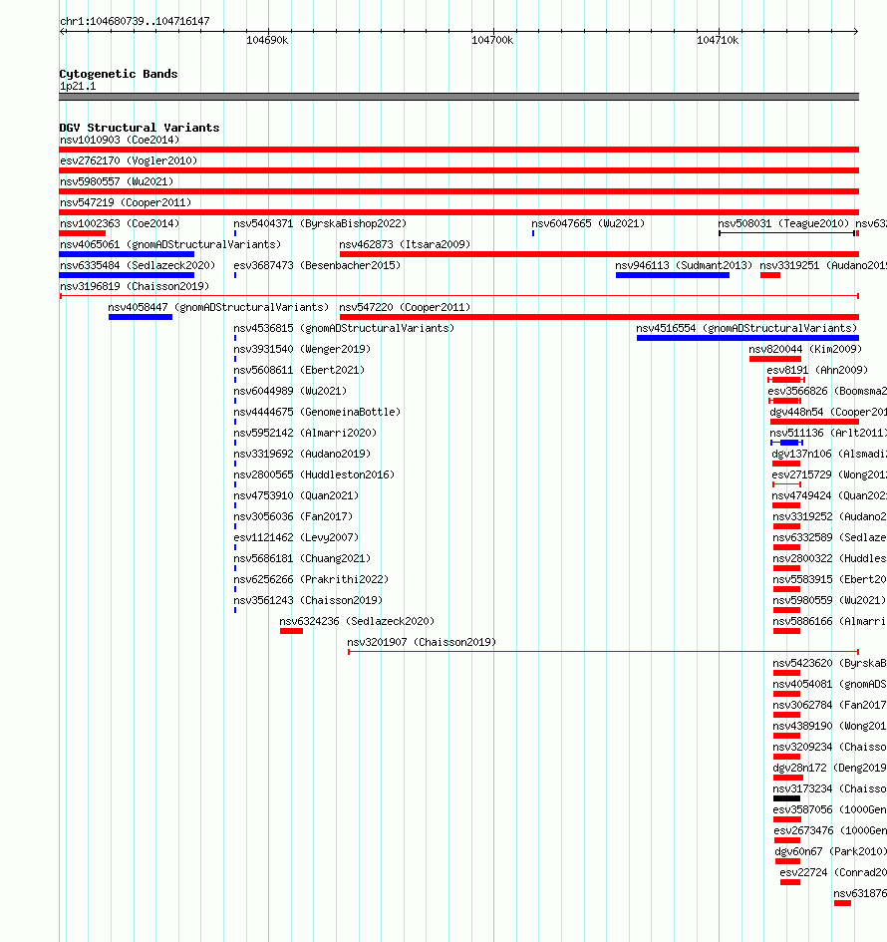Select the blue bar under nsv4058447
The height and width of the screenshot is (942, 887).
pyautogui.click(x=141, y=317)
